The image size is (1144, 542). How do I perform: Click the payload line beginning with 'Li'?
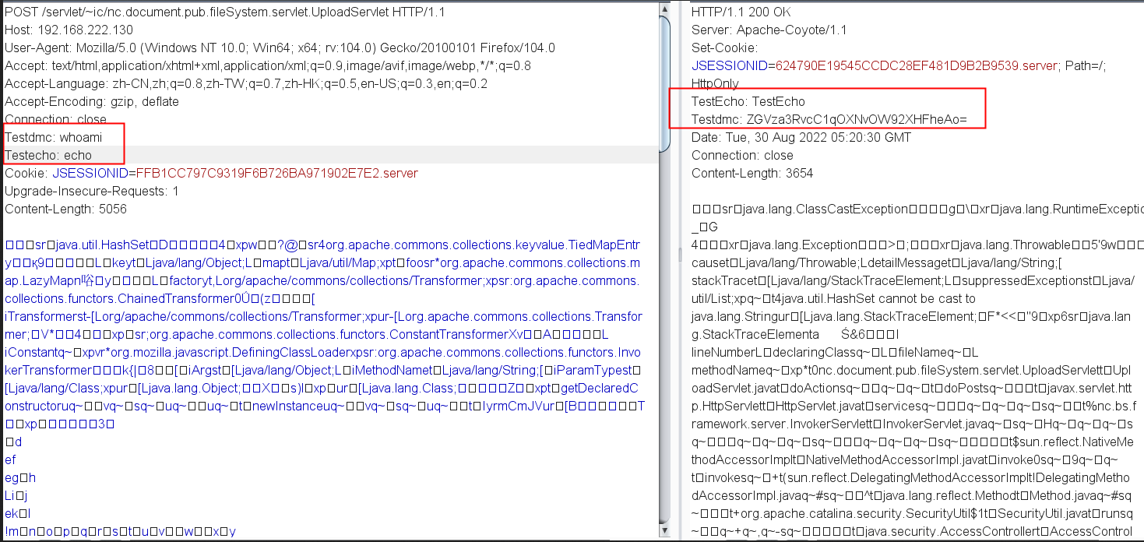click(x=16, y=495)
